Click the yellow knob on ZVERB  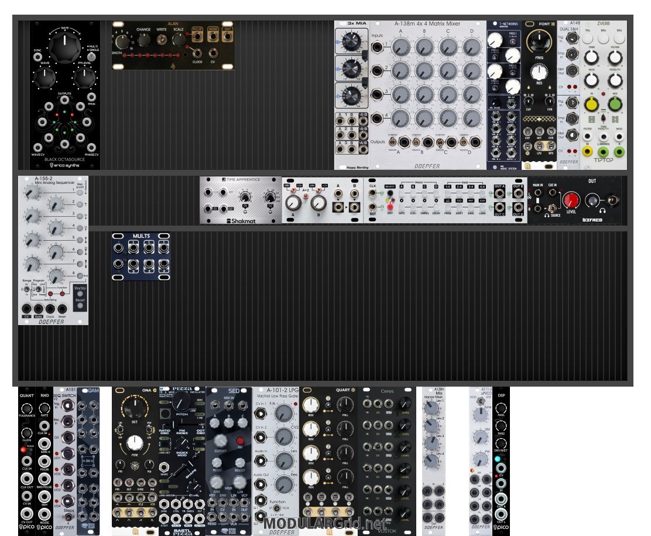tap(591, 104)
